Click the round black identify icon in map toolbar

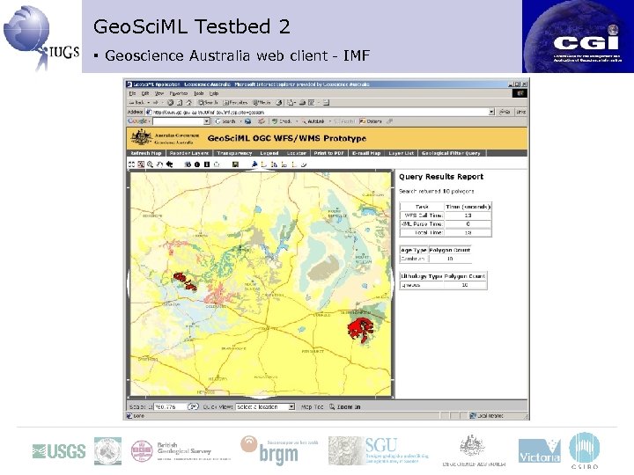pyautogui.click(x=197, y=164)
